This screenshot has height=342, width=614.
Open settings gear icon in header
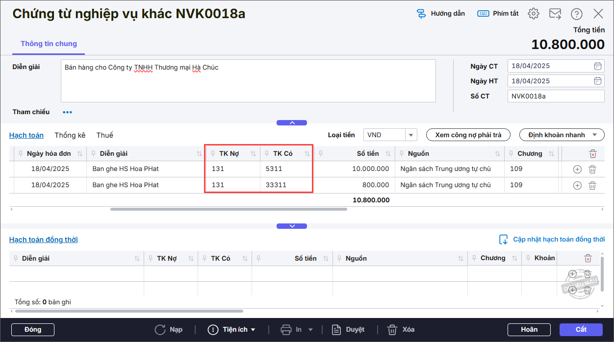coord(534,14)
